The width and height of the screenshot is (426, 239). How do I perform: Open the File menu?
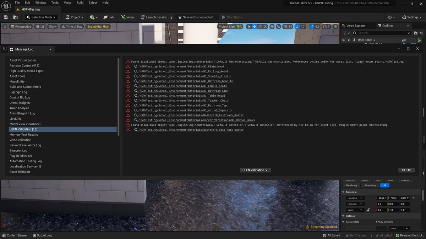click(x=17, y=2)
